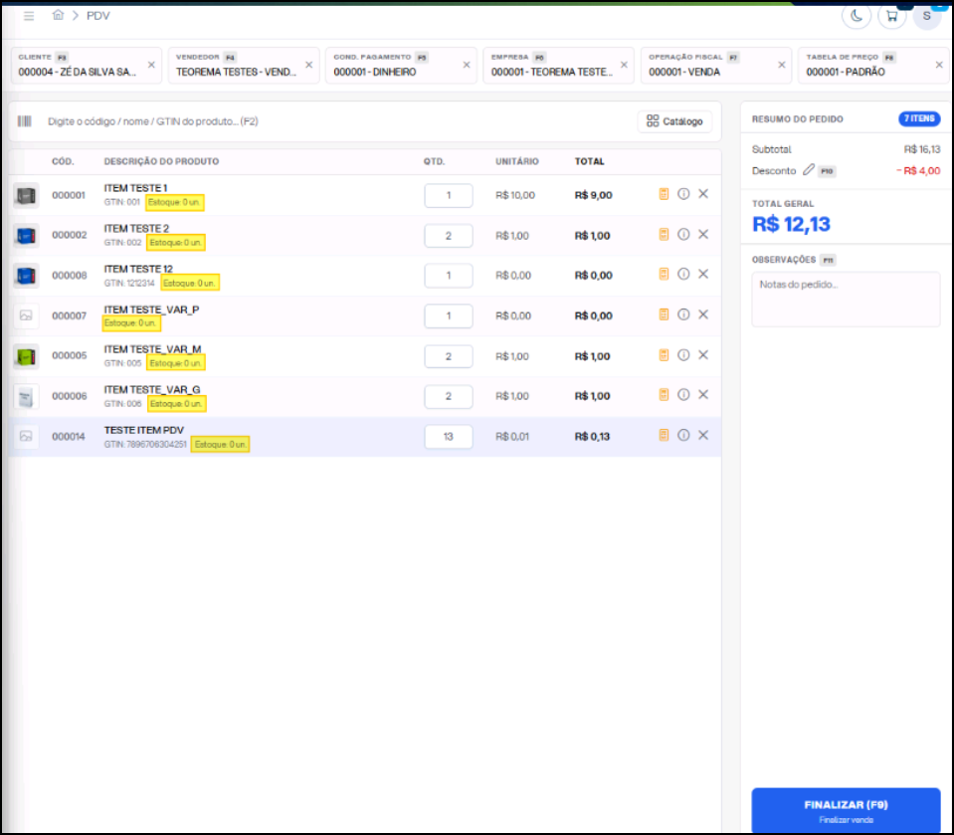Clear the Empresa field
Viewport: 954px width, 835px height.
click(x=624, y=65)
